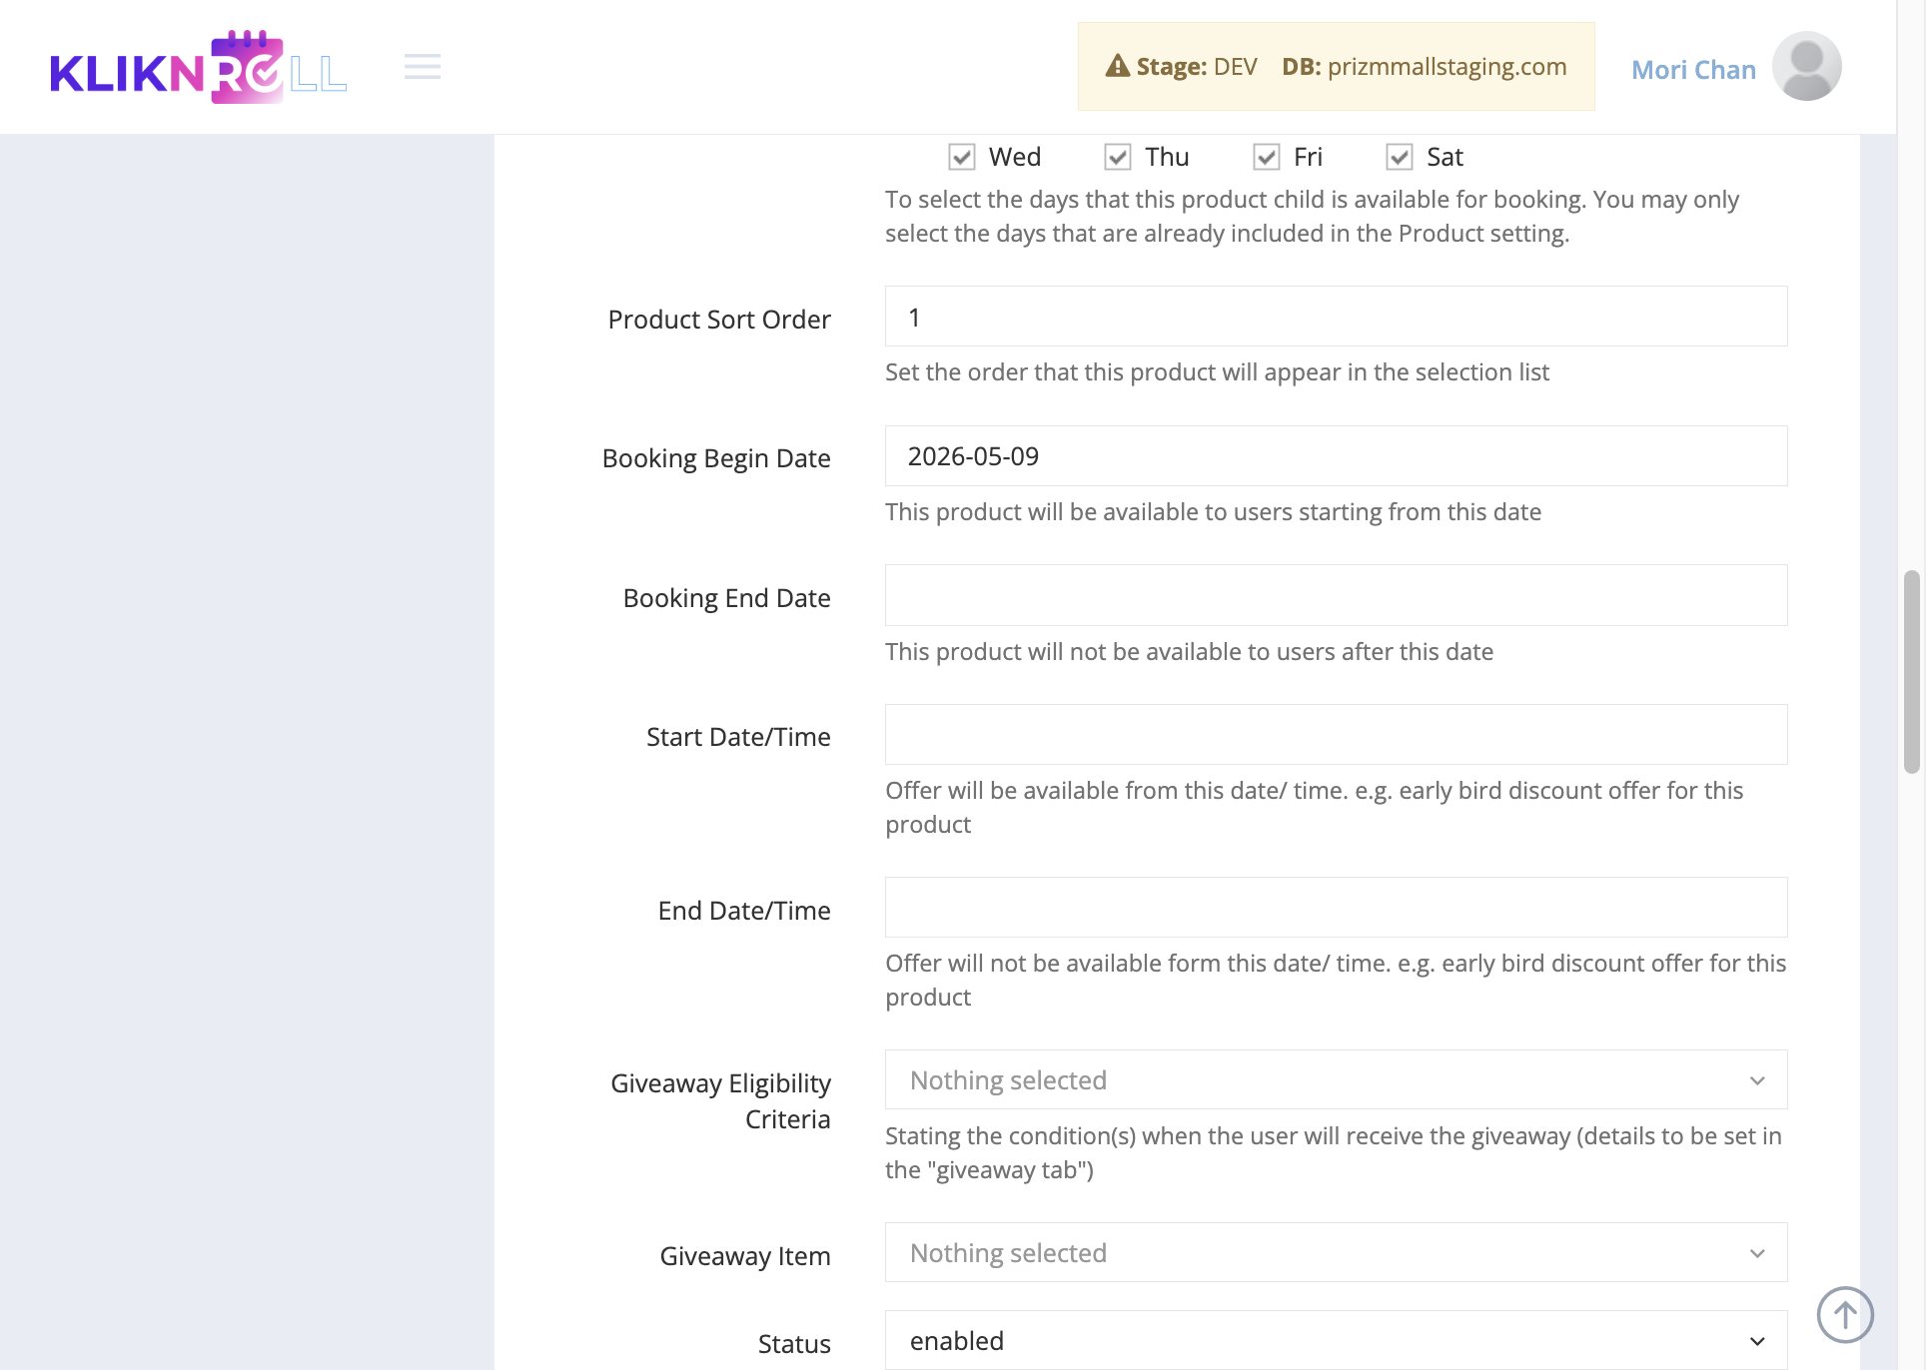The width and height of the screenshot is (1926, 1370).
Task: Toggle the Fri checkbox
Action: coord(1267,157)
